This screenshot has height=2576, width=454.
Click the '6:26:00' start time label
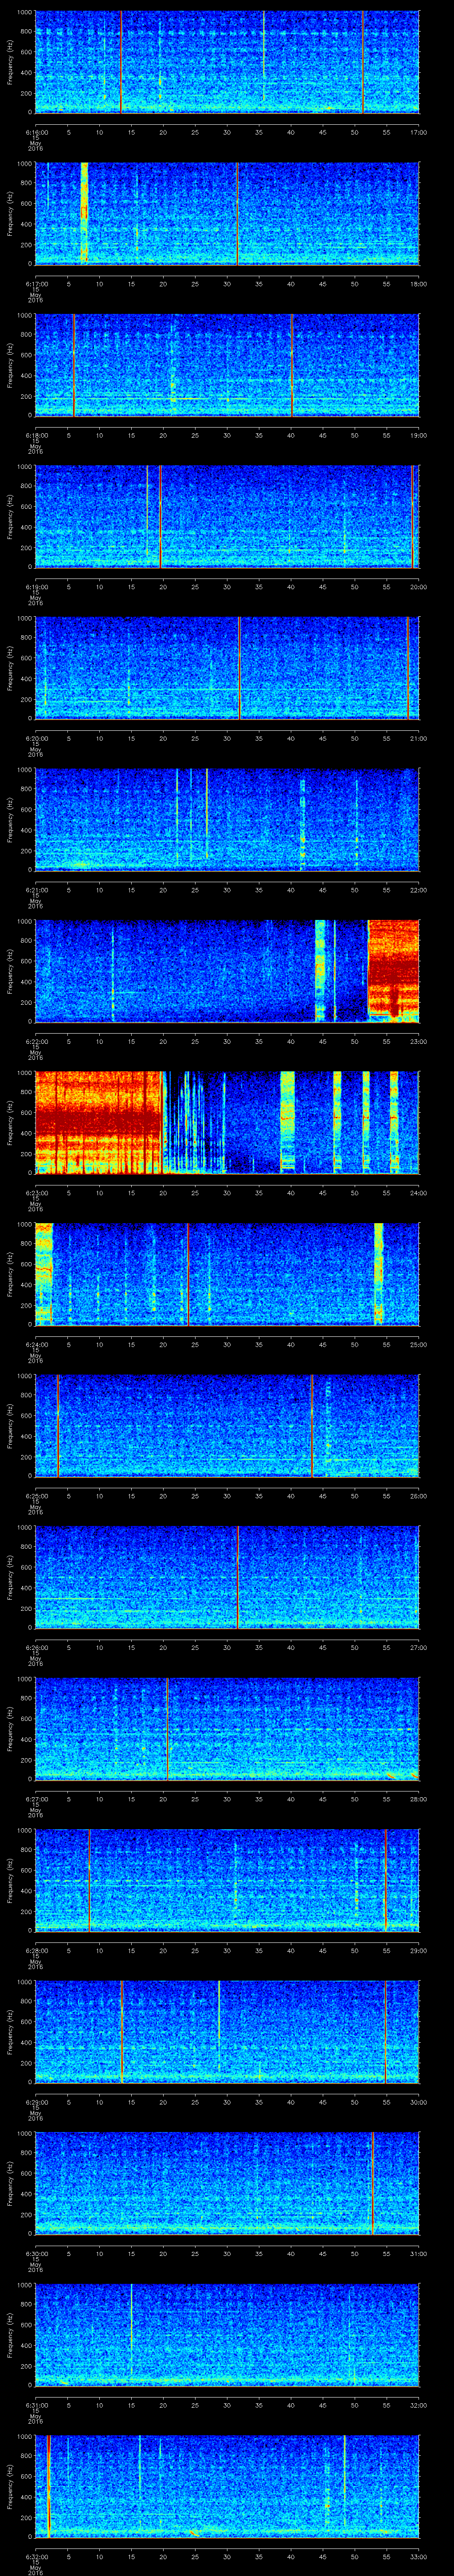(x=36, y=1648)
